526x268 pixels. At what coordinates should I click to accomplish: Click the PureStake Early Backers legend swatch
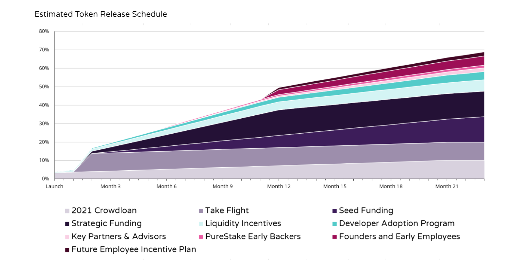tap(200, 237)
